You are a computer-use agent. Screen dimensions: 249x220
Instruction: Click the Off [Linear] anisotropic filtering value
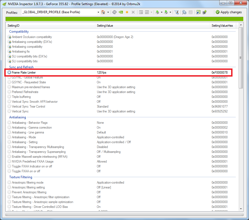pos(104,187)
